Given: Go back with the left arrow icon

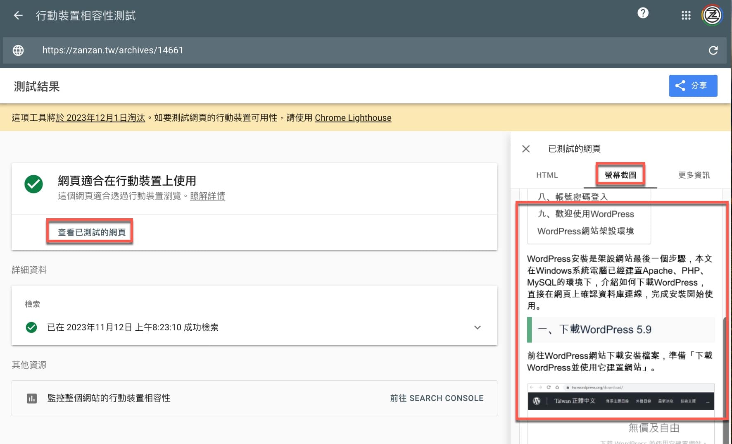Looking at the screenshot, I should point(18,16).
